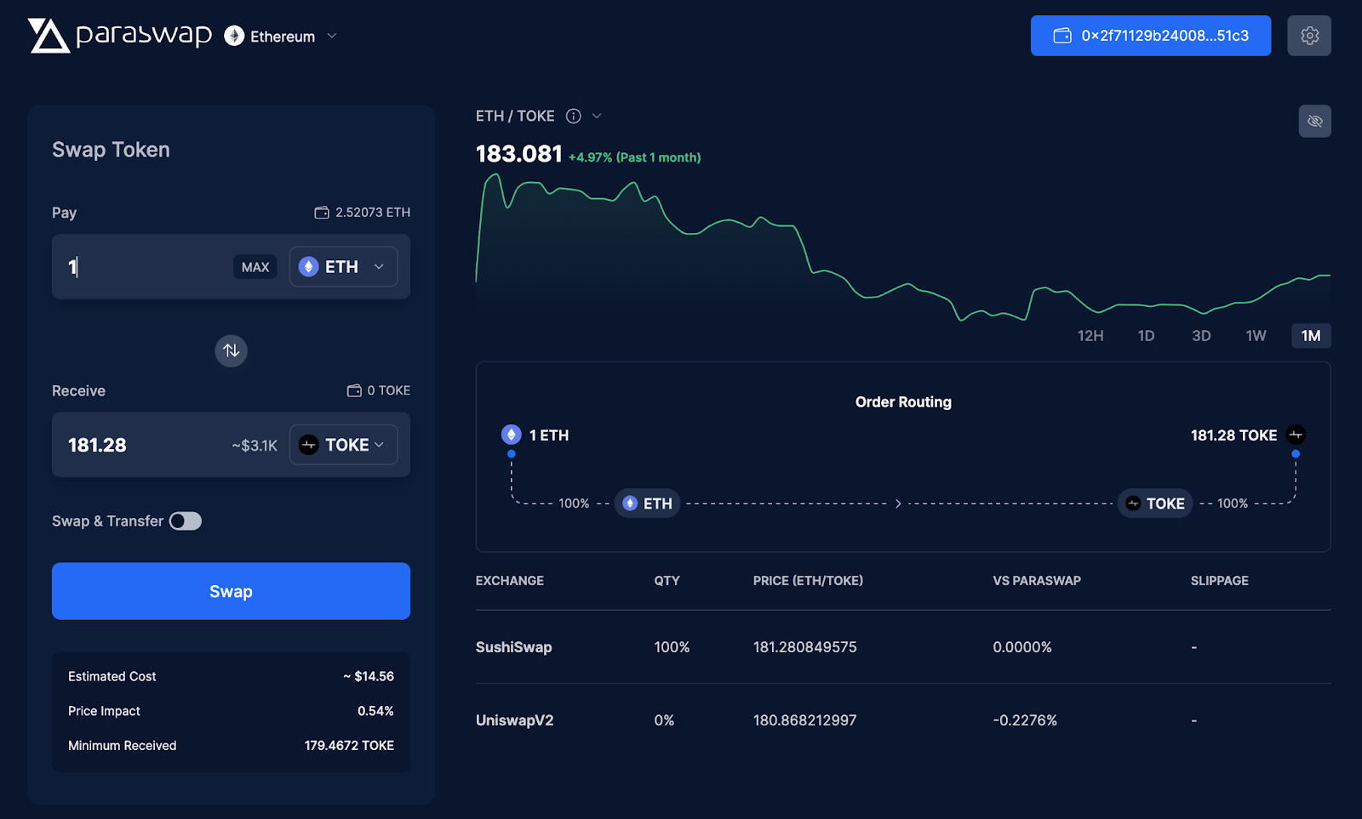Image resolution: width=1362 pixels, height=819 pixels.
Task: Click the SushiSwap price 181.280849575
Action: [804, 647]
